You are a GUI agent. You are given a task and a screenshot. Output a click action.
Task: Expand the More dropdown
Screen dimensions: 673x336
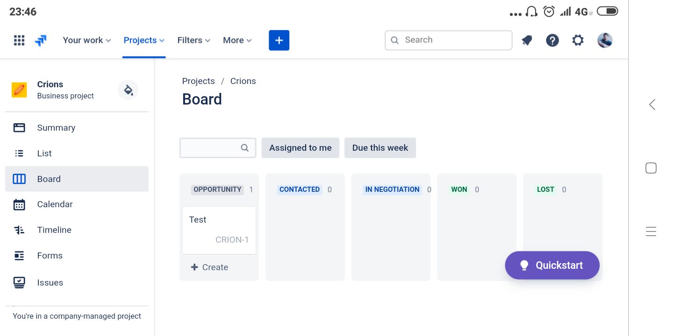pyautogui.click(x=237, y=40)
